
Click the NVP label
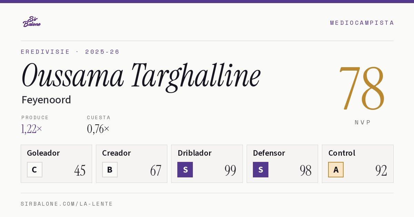[x=363, y=122]
